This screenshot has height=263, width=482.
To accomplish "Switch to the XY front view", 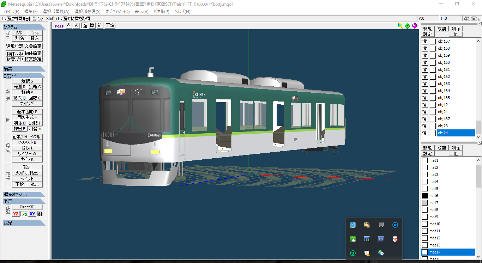I will click(32, 214).
